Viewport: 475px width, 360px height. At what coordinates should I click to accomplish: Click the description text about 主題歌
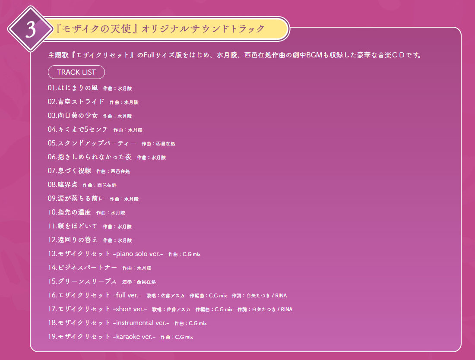(x=234, y=56)
